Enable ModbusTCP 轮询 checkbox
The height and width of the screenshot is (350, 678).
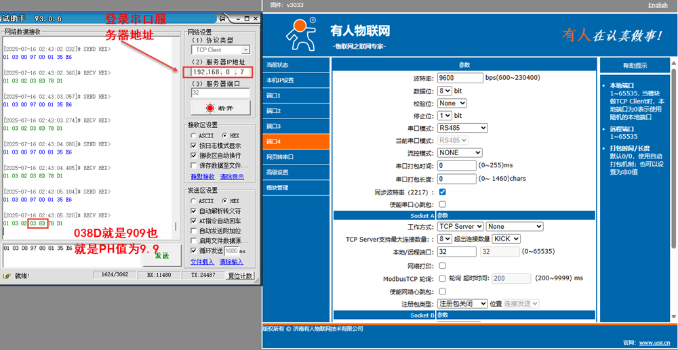442,278
